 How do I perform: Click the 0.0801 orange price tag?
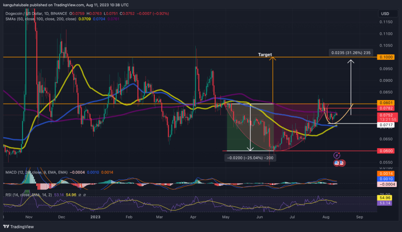385,104
